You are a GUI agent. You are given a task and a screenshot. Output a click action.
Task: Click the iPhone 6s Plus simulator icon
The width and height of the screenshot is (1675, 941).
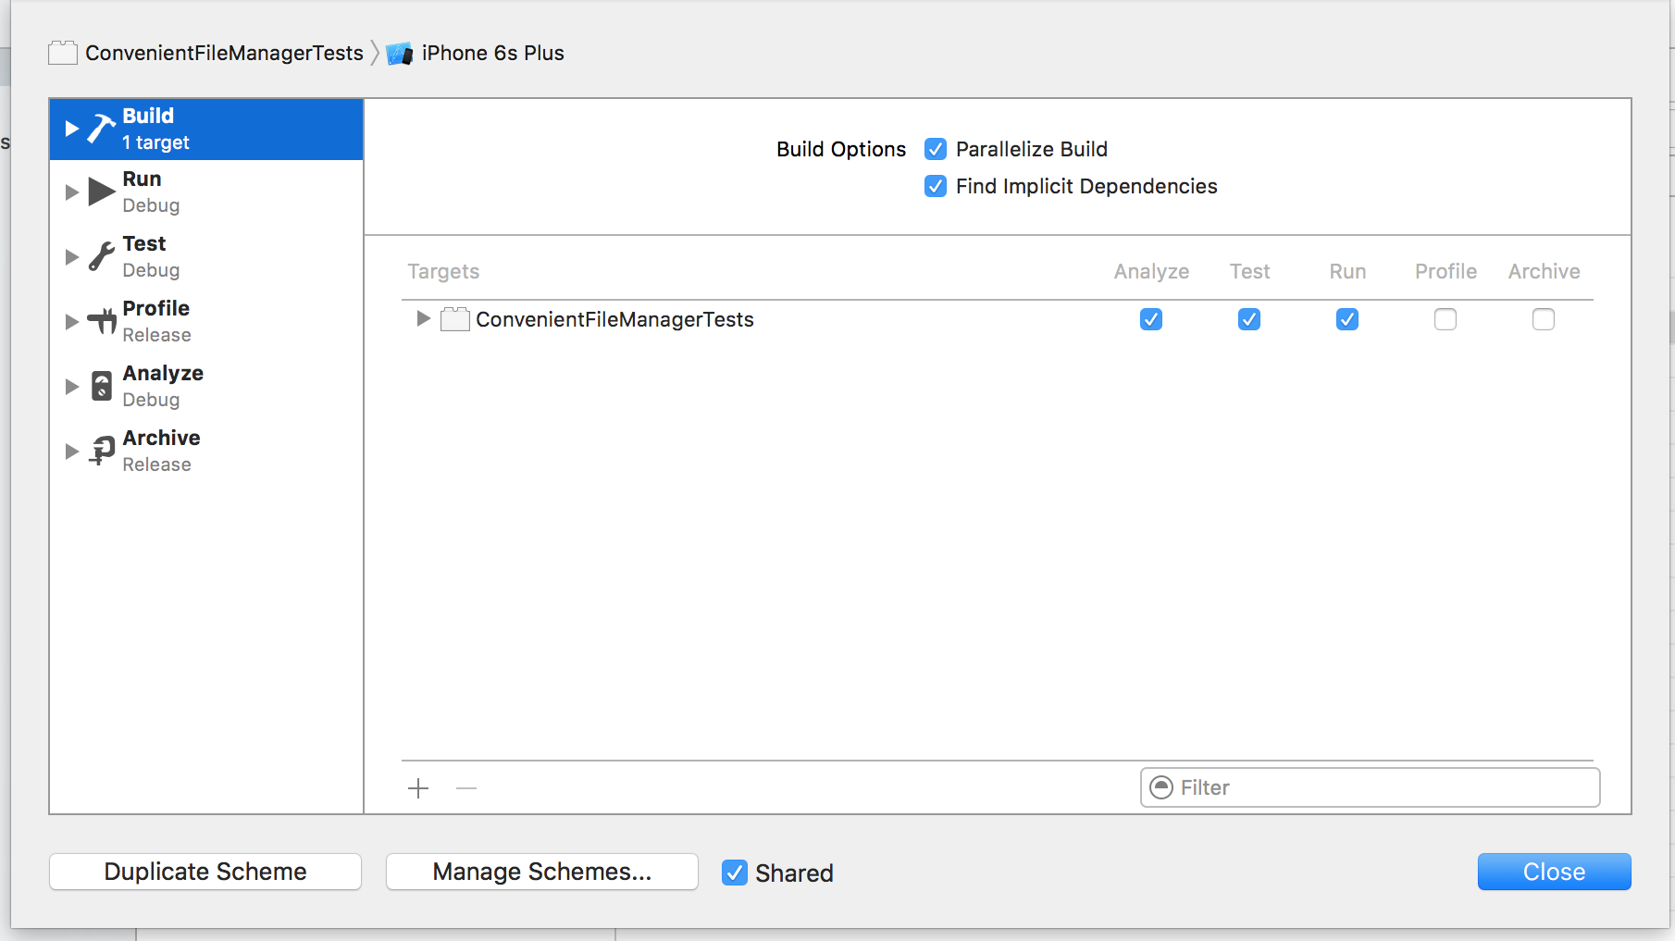[x=400, y=54]
